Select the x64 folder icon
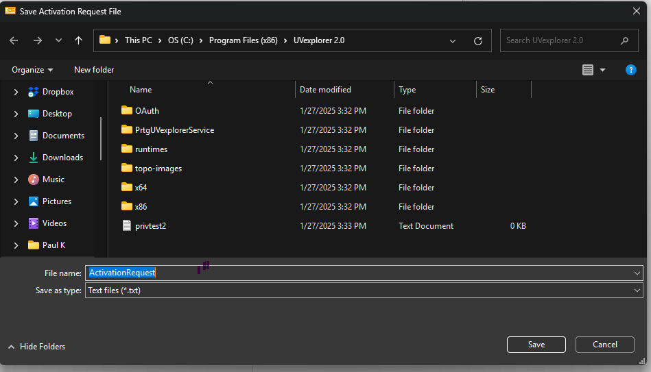This screenshot has height=372, width=651. 127,187
